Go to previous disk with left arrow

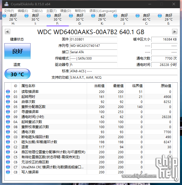pos(7,31)
